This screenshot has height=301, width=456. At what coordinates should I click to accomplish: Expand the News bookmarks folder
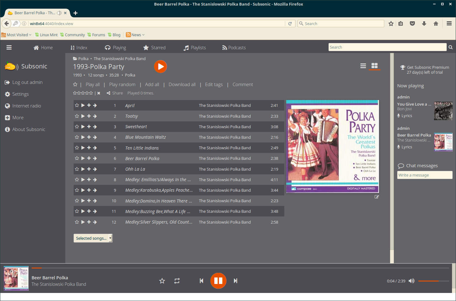[136, 35]
